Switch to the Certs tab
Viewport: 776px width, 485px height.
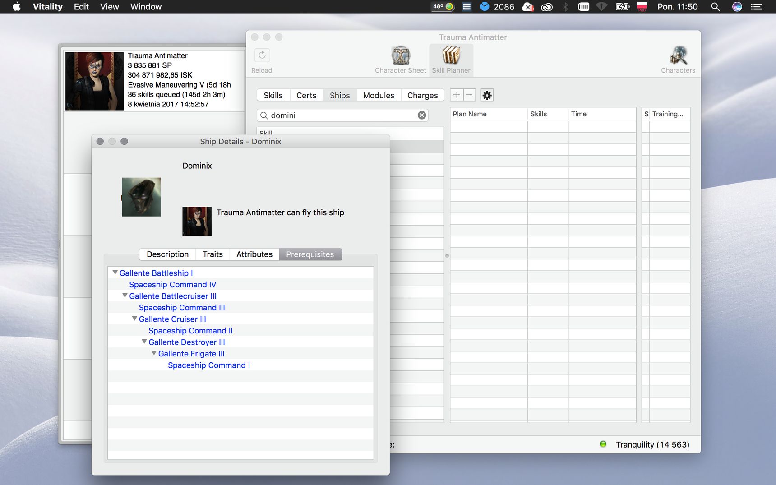[306, 95]
